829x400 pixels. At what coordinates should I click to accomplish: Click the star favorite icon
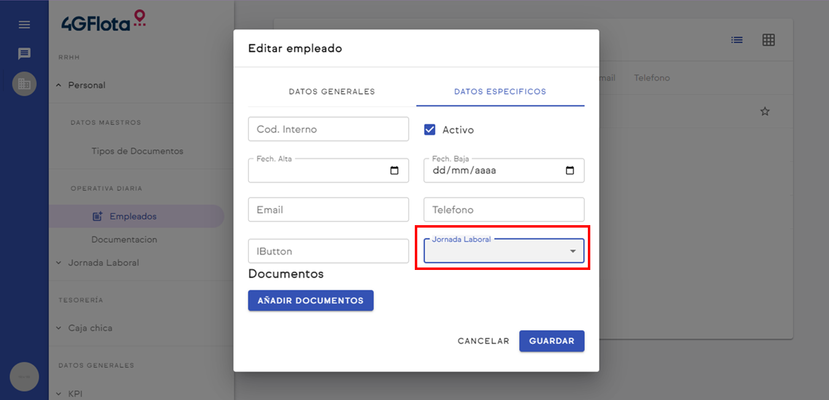click(765, 112)
